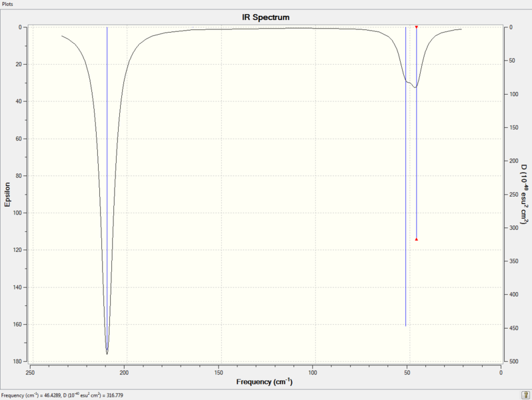Viewport: 532px width, 400px height.
Task: Click the help question-mark icon
Action: (x=525, y=395)
